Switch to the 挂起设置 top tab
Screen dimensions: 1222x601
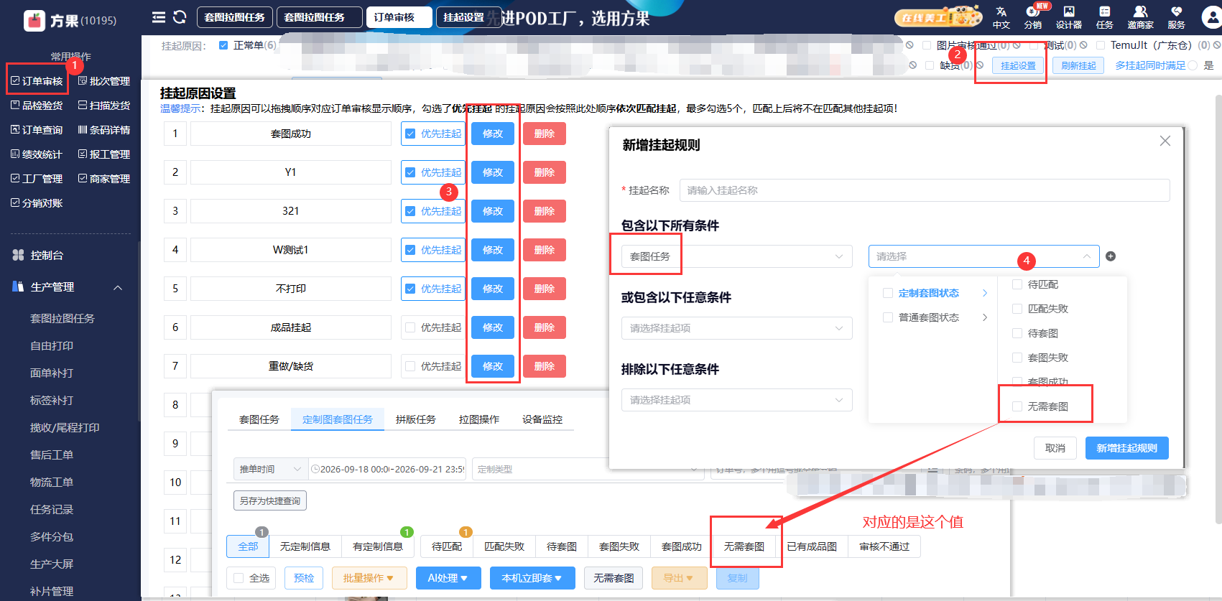click(x=469, y=17)
